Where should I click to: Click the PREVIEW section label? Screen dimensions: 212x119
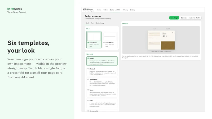click(125, 24)
